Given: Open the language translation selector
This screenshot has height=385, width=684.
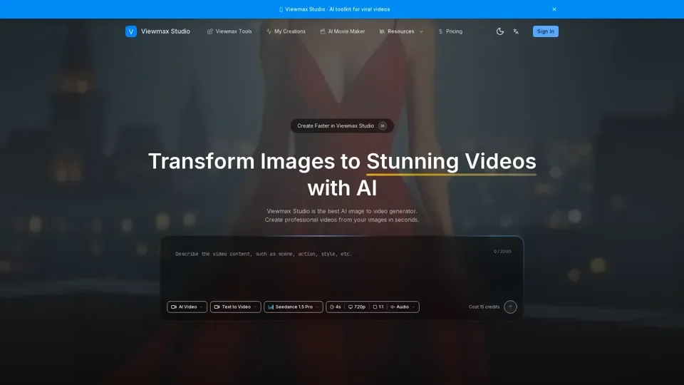Looking at the screenshot, I should tap(516, 31).
